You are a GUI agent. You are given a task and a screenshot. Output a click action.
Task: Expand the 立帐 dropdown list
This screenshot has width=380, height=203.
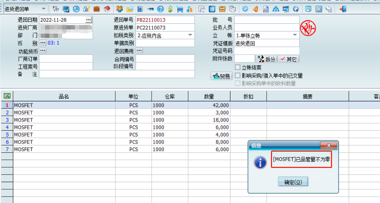click(295, 35)
